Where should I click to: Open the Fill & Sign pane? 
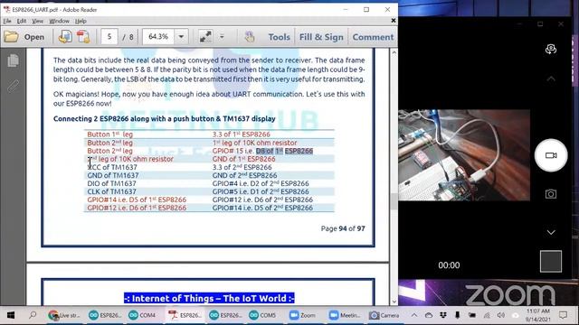pyautogui.click(x=321, y=37)
